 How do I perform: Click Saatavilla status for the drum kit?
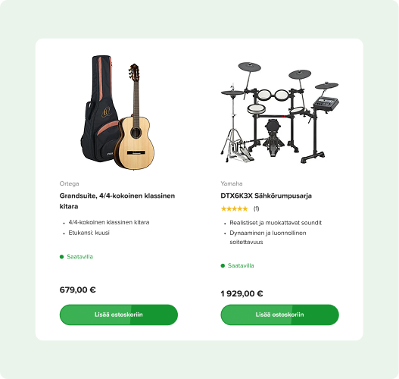tap(241, 265)
